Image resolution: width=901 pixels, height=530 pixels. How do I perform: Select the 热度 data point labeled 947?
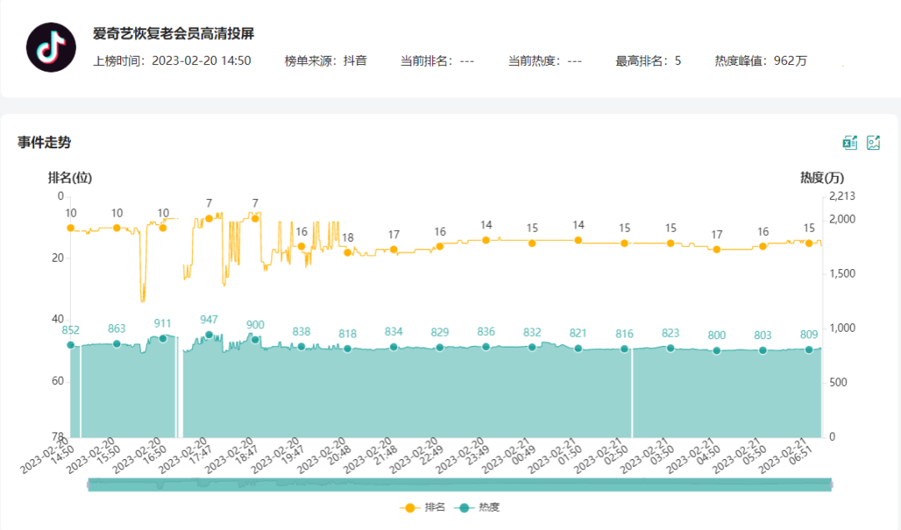click(209, 335)
